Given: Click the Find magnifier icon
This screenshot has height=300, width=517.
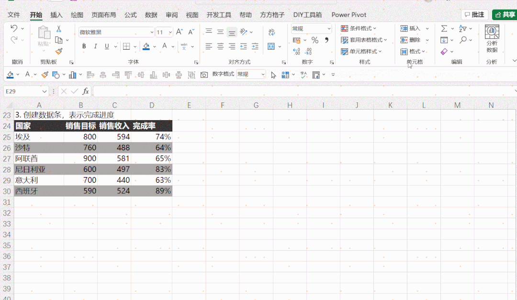Looking at the screenshot, I should point(463,40).
